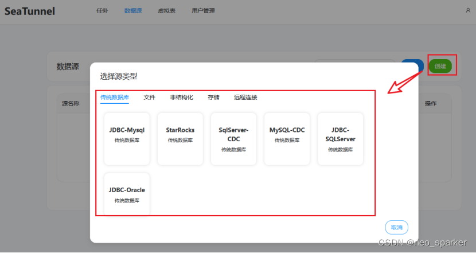Click the 数据源 page heading
Viewport: 476px width, 253px height.
[68, 67]
